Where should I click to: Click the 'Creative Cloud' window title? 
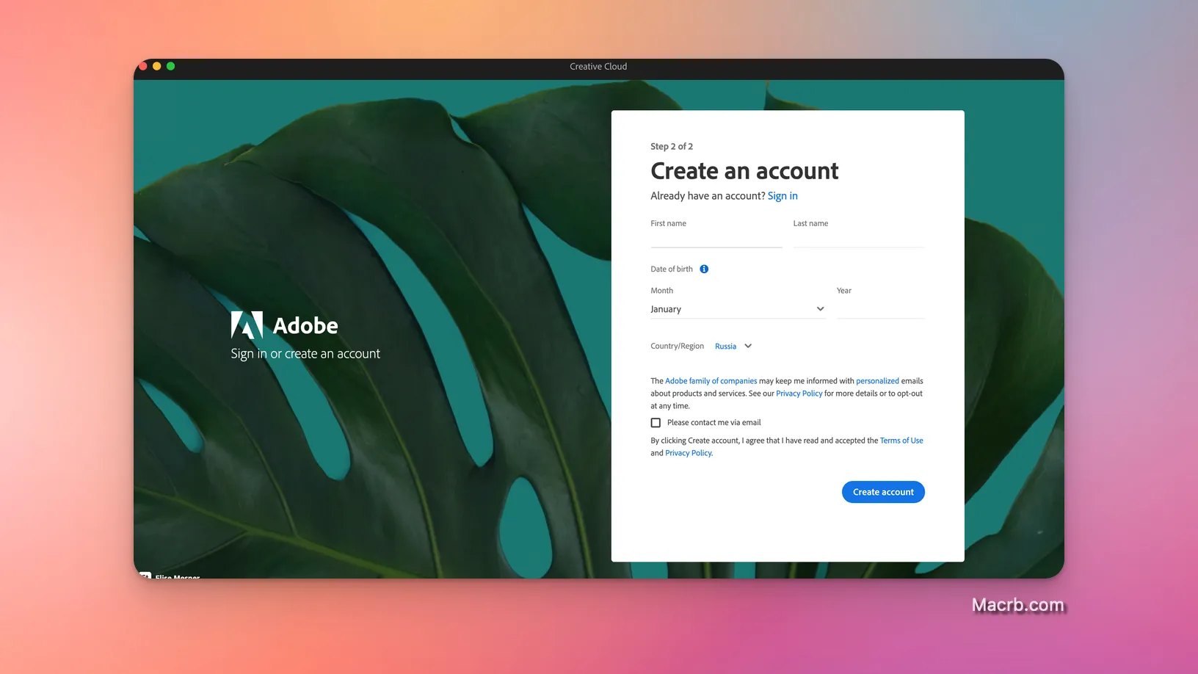point(598,66)
